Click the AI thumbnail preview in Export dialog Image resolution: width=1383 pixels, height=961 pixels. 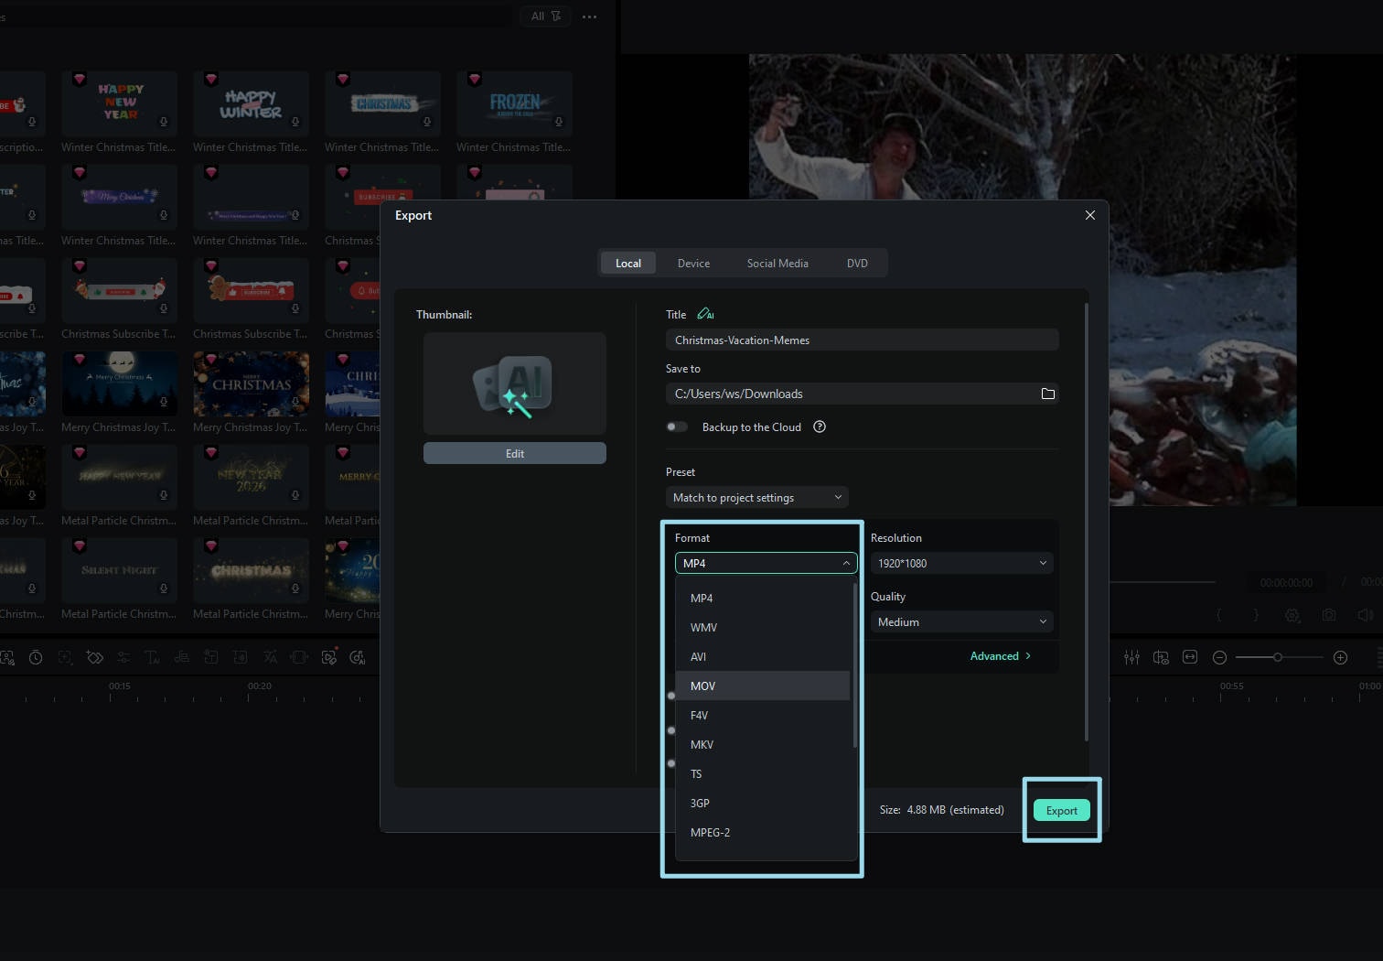click(514, 383)
